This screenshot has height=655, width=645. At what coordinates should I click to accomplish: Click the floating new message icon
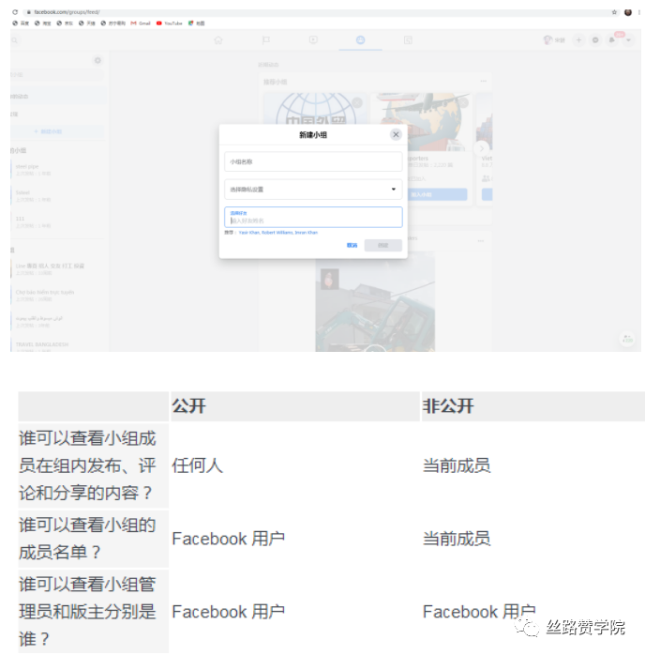627,339
